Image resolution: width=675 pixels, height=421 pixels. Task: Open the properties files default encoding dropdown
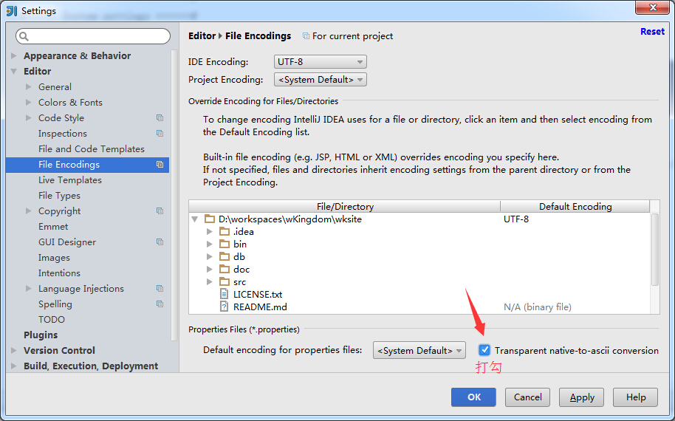[419, 350]
